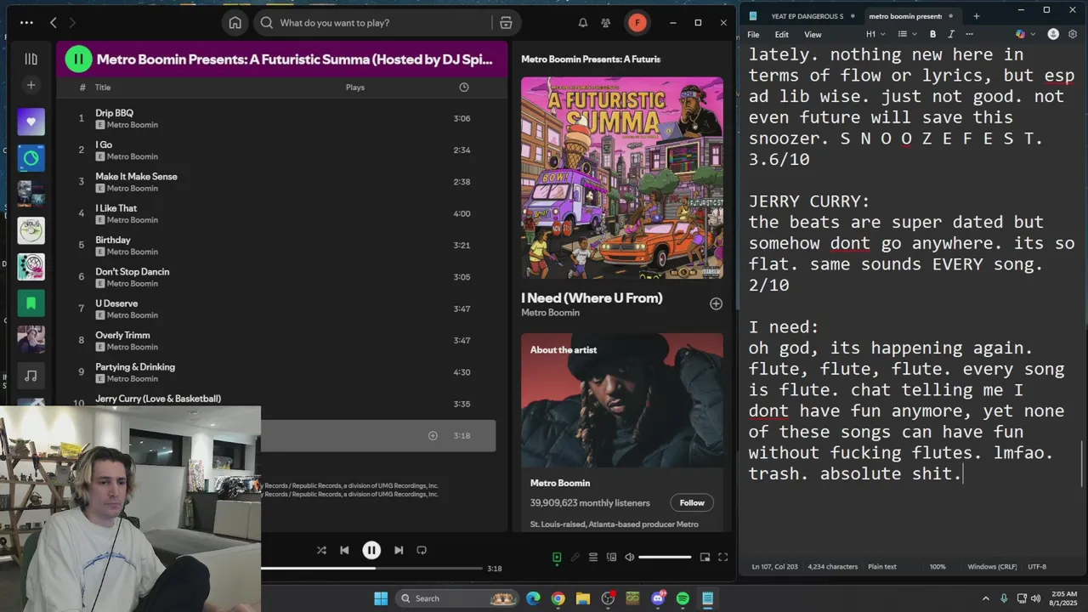This screenshot has height=612, width=1088.
Task: Open Windows Start menu
Action: (381, 598)
